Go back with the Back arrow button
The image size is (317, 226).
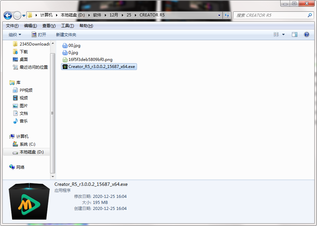(x=8, y=15)
